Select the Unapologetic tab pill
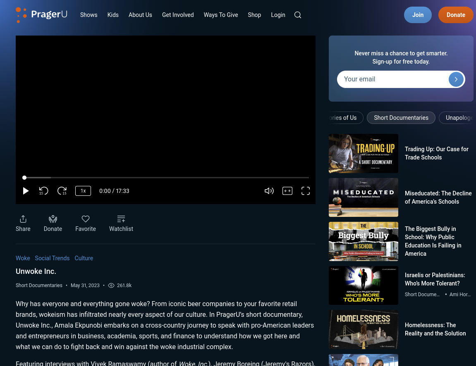Image resolution: width=476 pixels, height=366 pixels. (x=457, y=118)
